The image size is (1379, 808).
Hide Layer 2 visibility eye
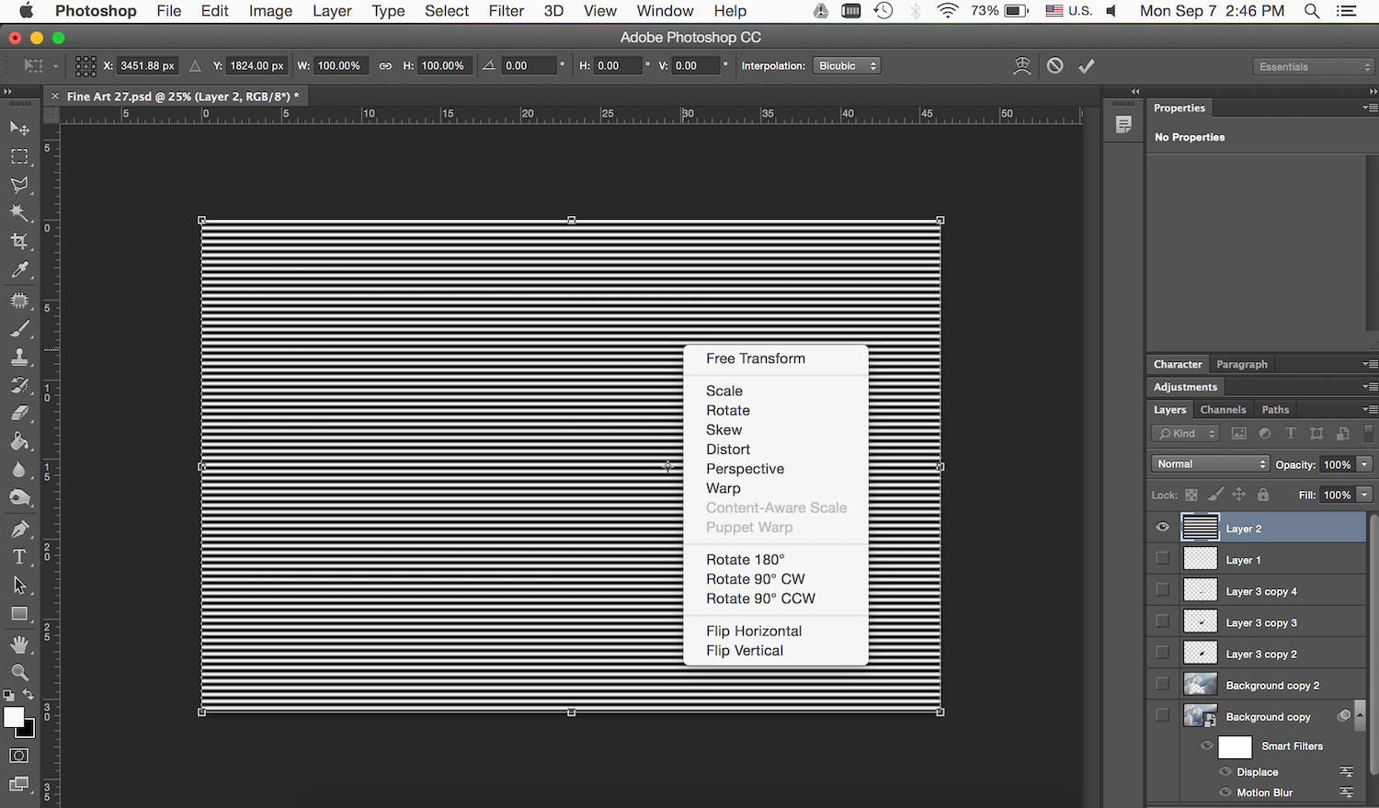1163,528
